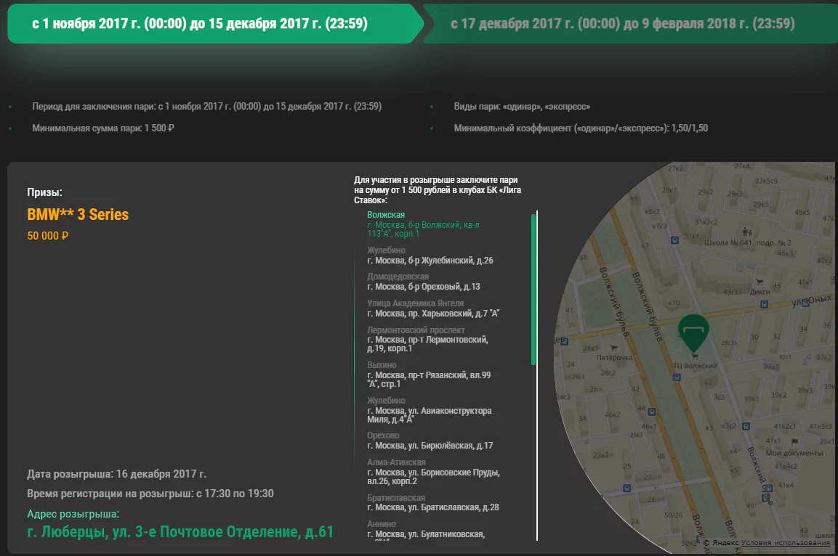Open the Яндекс Условия использования link
Viewport: 838px width, 556px height.
coord(785,543)
